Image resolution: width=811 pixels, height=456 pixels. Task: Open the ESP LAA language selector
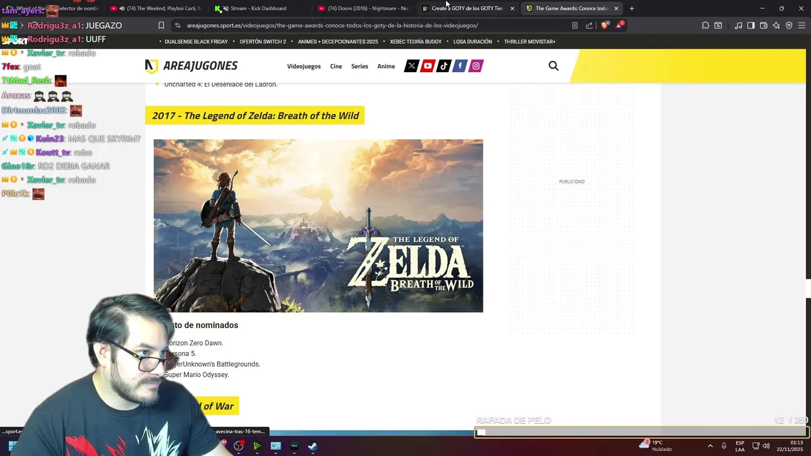coord(740,446)
